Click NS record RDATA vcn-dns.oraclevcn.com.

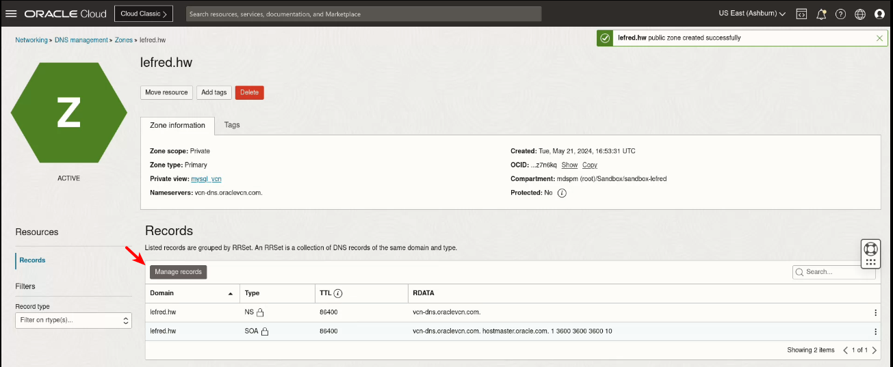[x=446, y=312]
